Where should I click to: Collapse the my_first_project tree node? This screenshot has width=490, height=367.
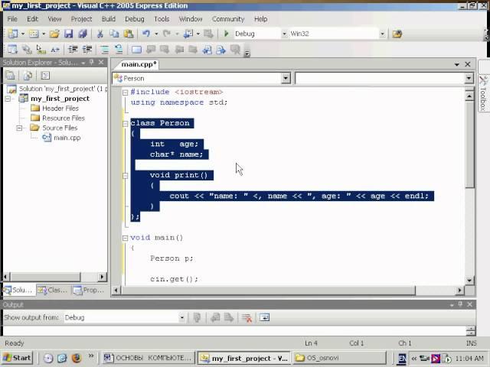pyautogui.click(x=8, y=99)
